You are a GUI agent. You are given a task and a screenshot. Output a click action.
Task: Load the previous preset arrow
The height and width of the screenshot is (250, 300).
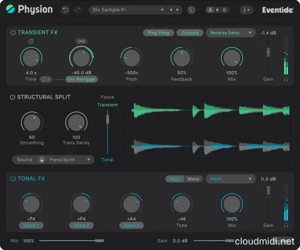coord(171,10)
